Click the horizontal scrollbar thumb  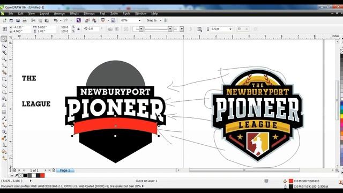pos(244,170)
